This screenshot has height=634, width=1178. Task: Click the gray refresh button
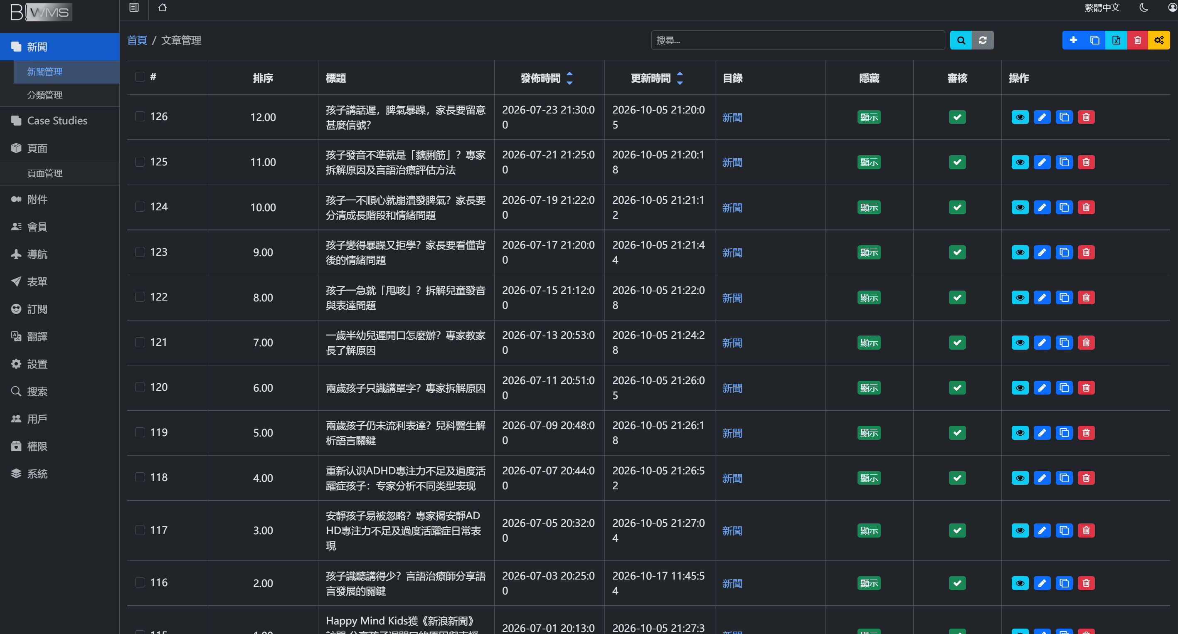(x=982, y=40)
